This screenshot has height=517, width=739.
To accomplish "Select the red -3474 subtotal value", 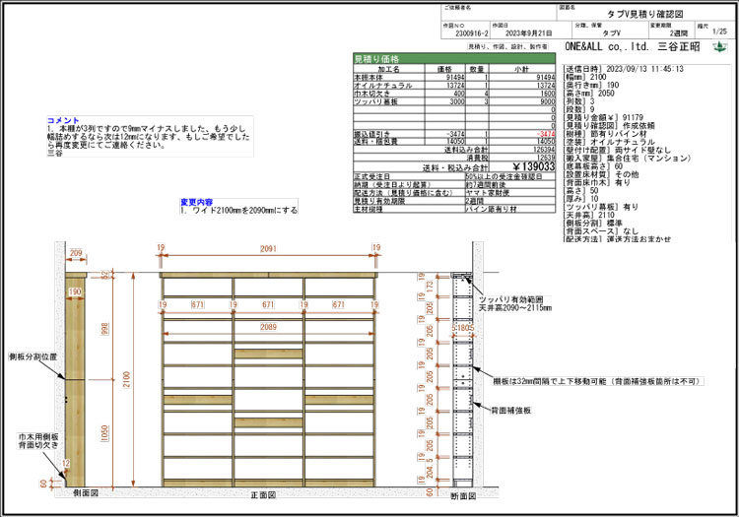I will 546,134.
